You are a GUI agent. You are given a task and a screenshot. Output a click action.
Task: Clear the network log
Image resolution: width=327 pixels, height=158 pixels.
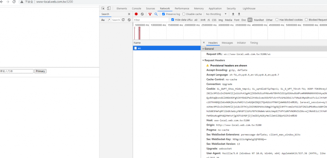142,14
